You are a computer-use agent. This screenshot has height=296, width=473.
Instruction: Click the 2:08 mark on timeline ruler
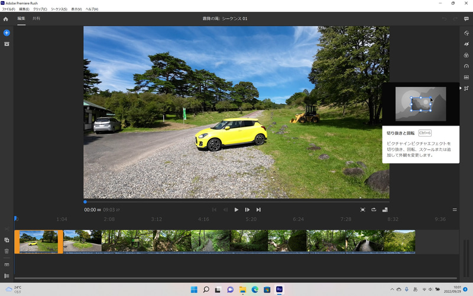pyautogui.click(x=109, y=219)
